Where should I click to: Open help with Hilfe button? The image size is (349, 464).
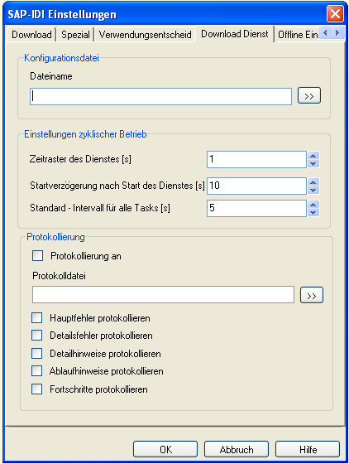[308, 449]
